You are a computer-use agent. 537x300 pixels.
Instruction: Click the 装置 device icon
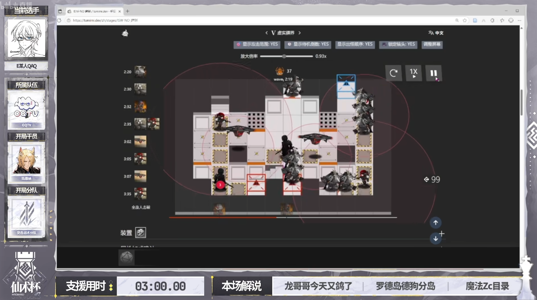[x=140, y=232]
